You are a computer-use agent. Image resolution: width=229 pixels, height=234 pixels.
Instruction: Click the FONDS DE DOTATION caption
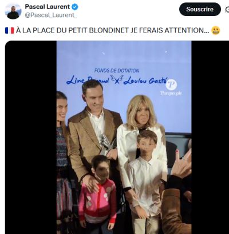pyautogui.click(x=117, y=71)
